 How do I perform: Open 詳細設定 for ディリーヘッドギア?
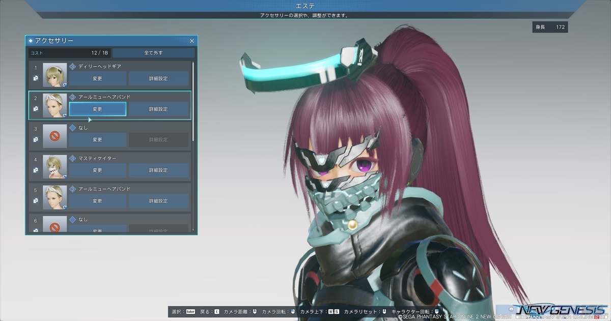pos(159,78)
